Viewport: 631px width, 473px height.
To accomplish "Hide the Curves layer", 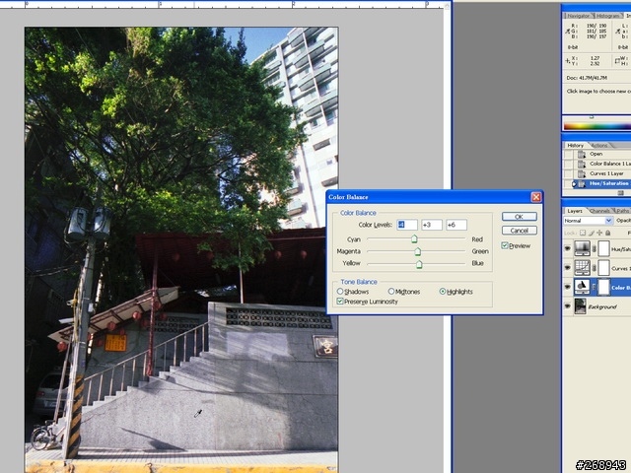I will click(568, 267).
